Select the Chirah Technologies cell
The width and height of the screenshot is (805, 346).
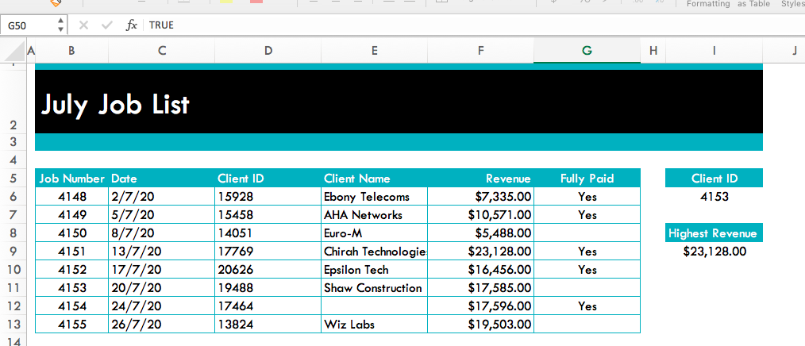pyautogui.click(x=374, y=251)
